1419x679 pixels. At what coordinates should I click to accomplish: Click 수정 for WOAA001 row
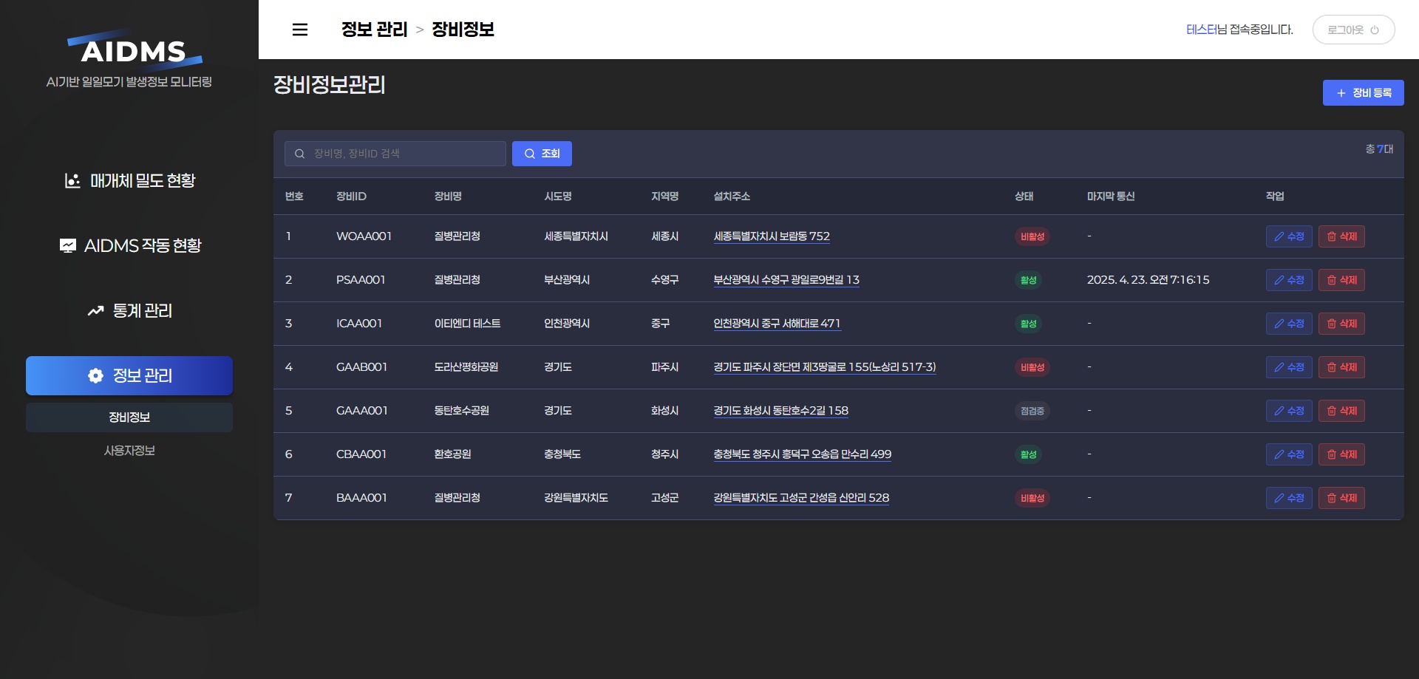coord(1289,236)
